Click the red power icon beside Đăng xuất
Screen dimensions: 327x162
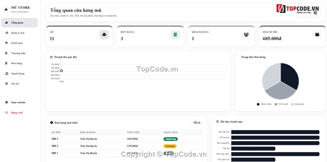(7, 113)
